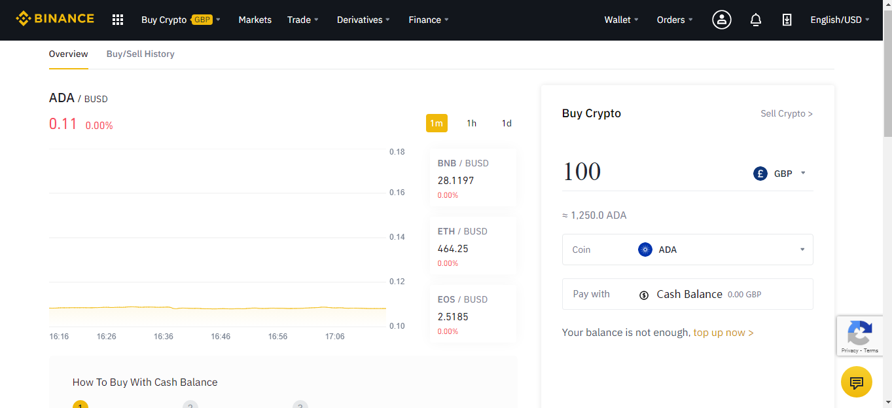Open the Coin selection dropdown
Screen dimensions: 892x408
click(688, 250)
